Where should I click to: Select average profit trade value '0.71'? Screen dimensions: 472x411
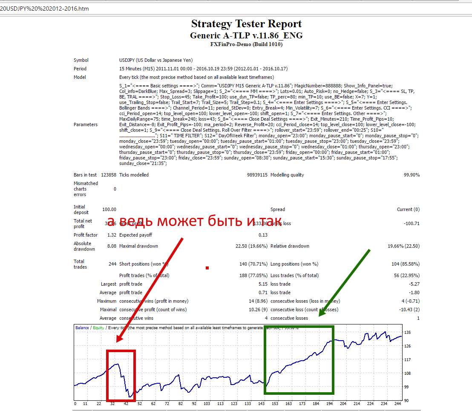263,292
